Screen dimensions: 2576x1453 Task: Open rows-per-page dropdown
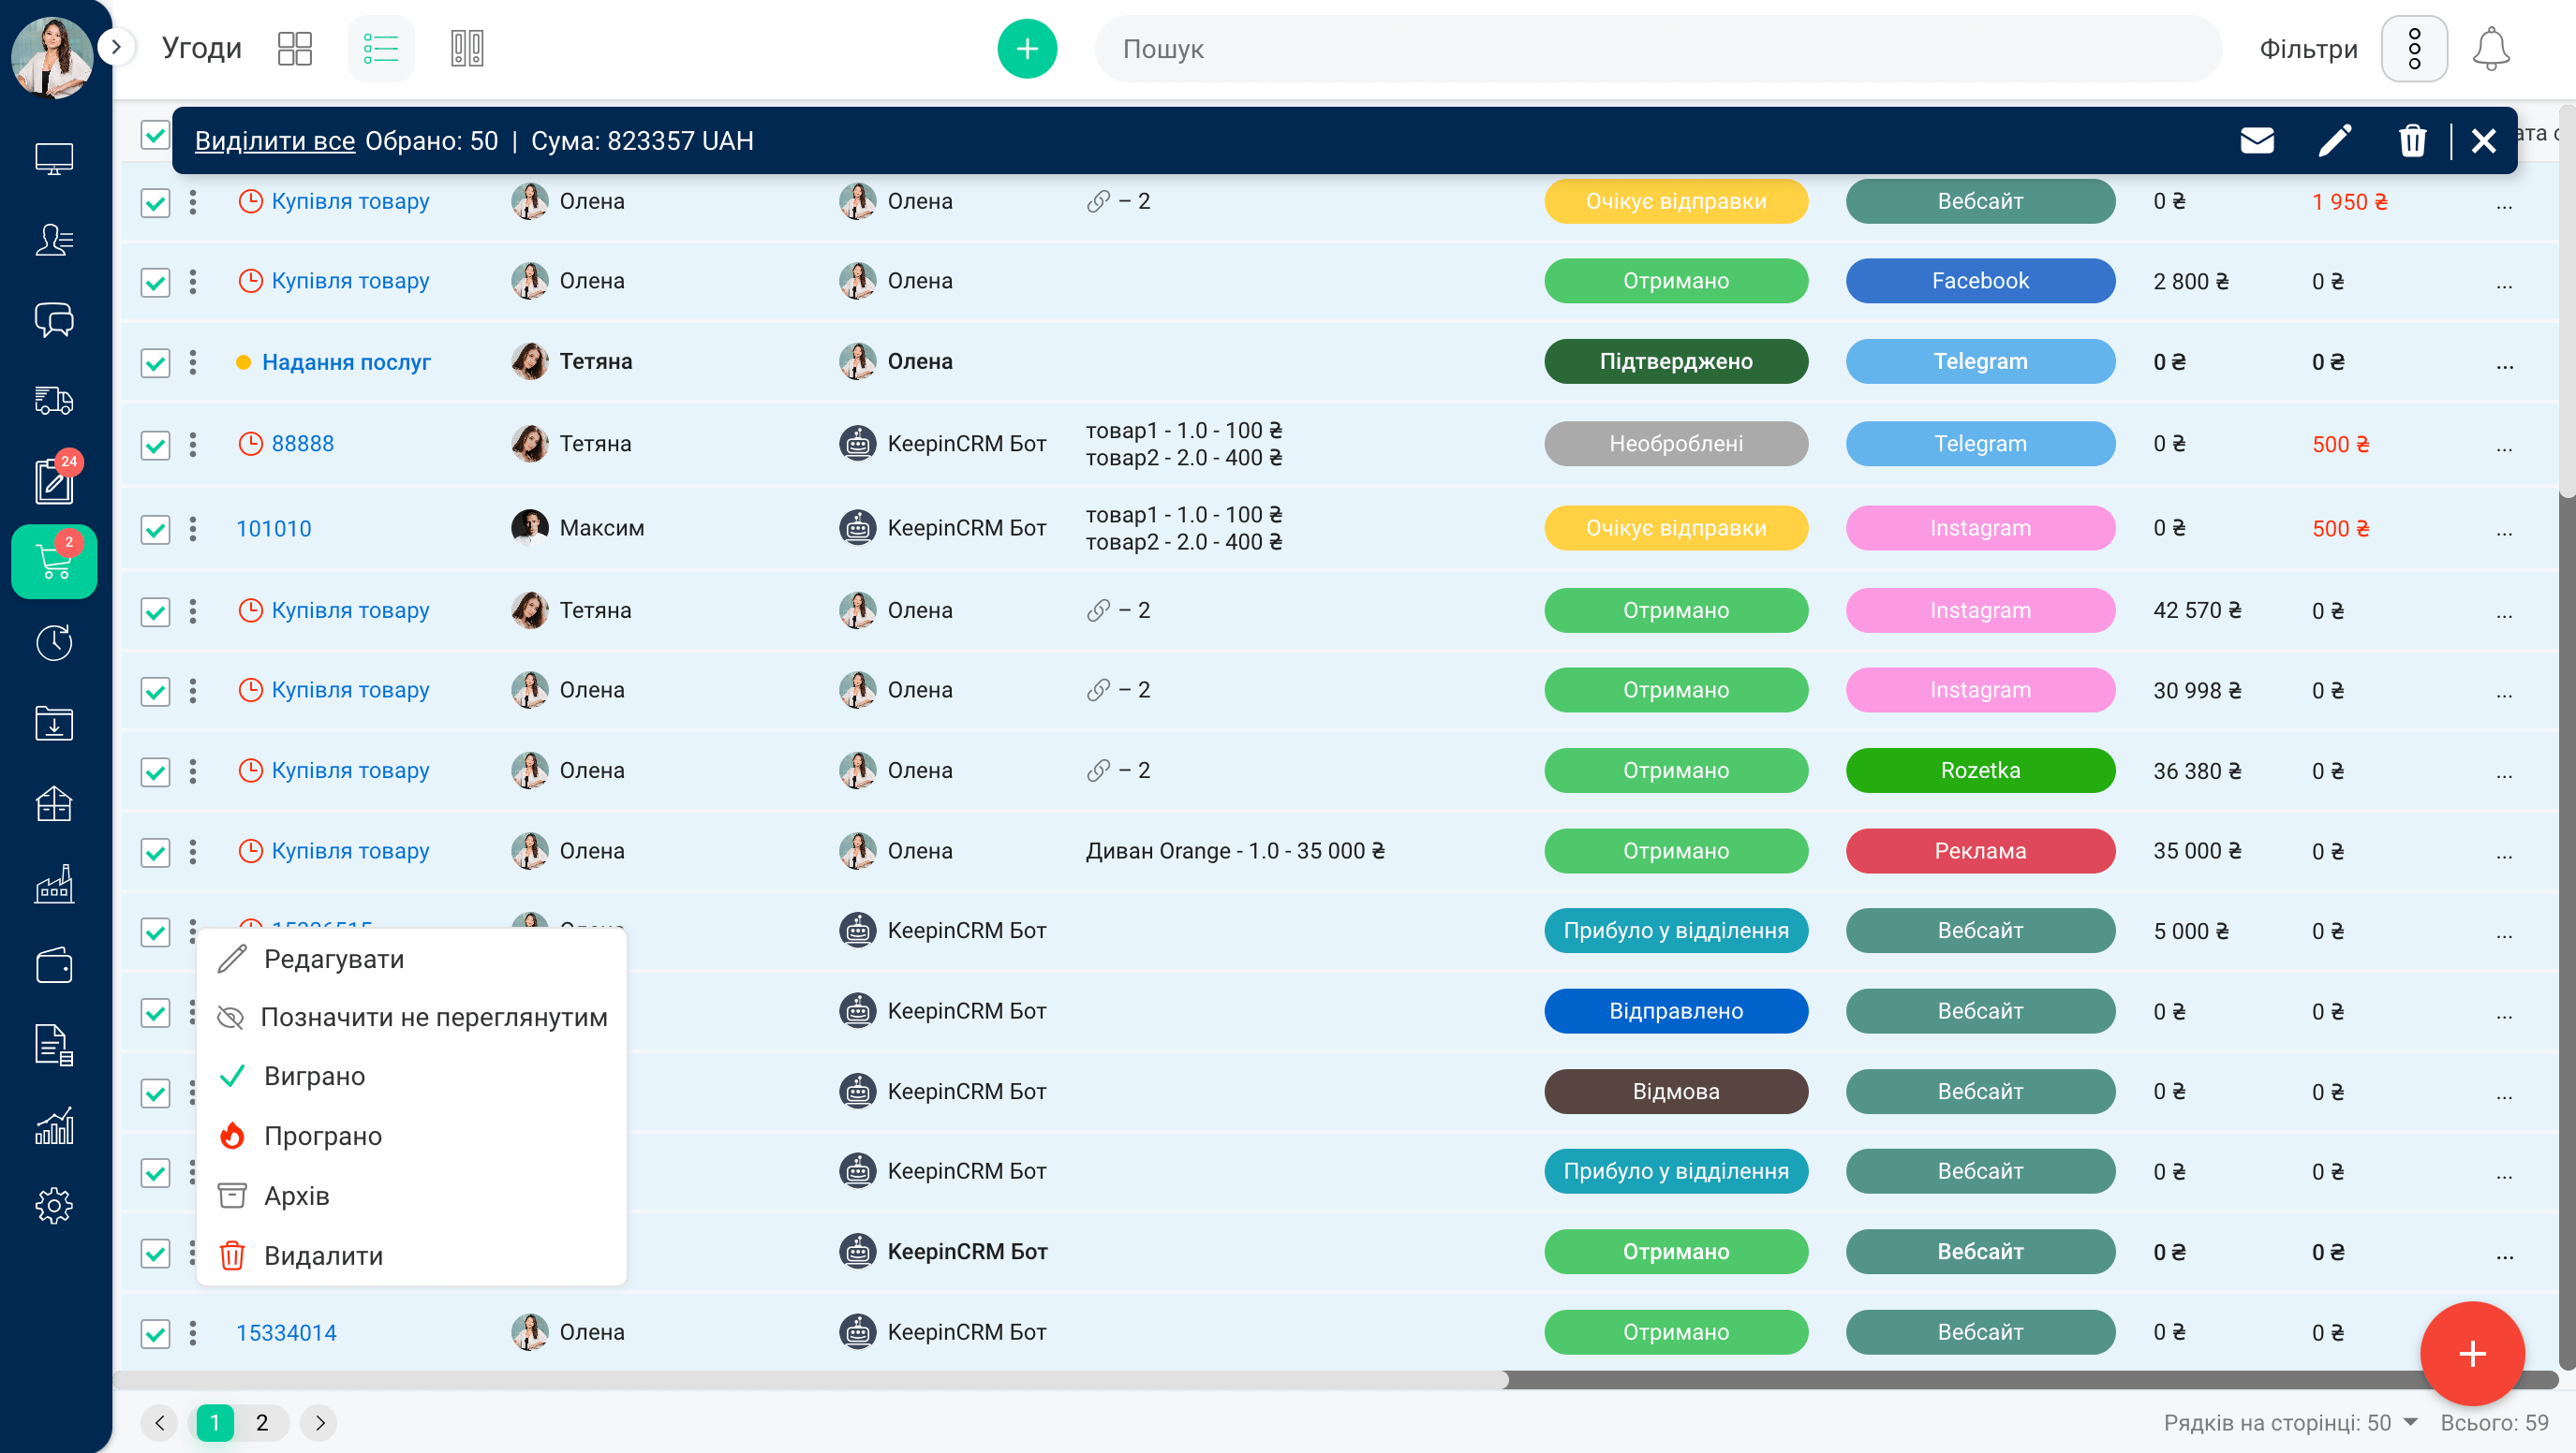click(x=2290, y=1422)
